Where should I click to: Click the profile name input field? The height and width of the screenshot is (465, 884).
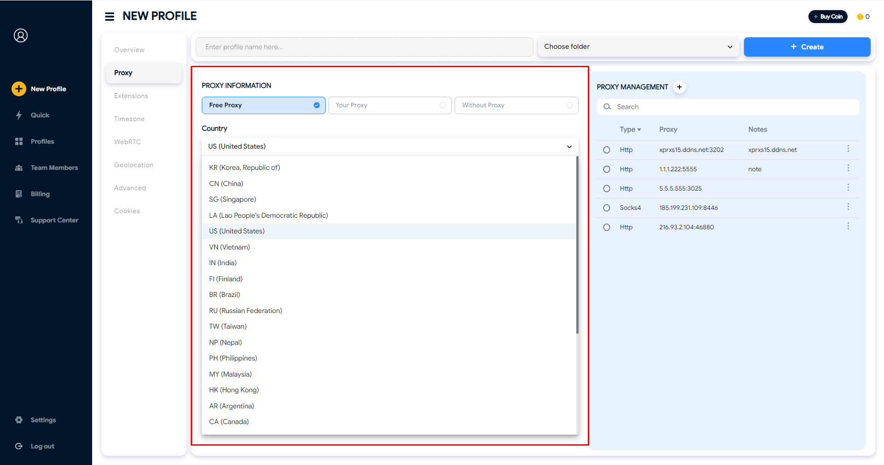pos(364,47)
